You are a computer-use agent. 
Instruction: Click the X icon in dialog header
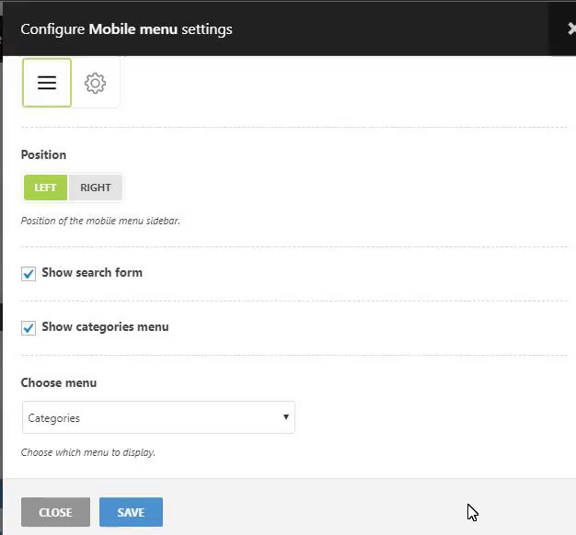(570, 28)
